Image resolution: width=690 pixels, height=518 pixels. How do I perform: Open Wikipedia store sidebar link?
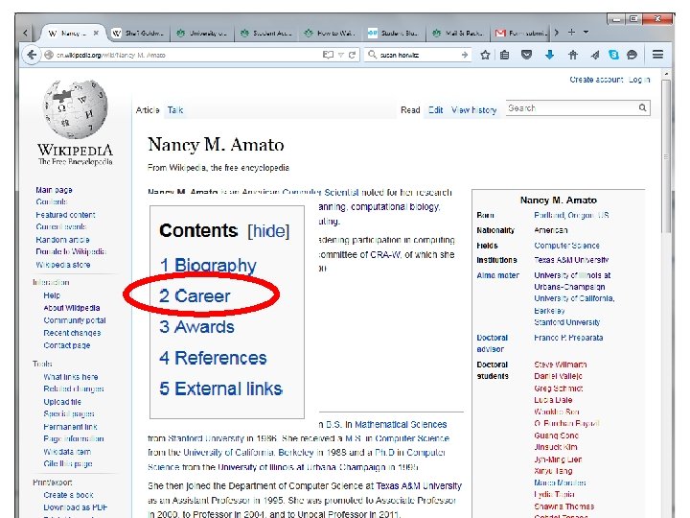click(x=63, y=265)
